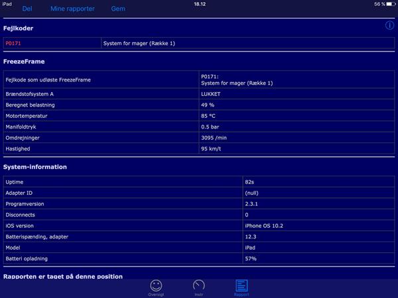Select the 95 km/t value
The height and width of the screenshot is (298, 398).
(x=211, y=149)
